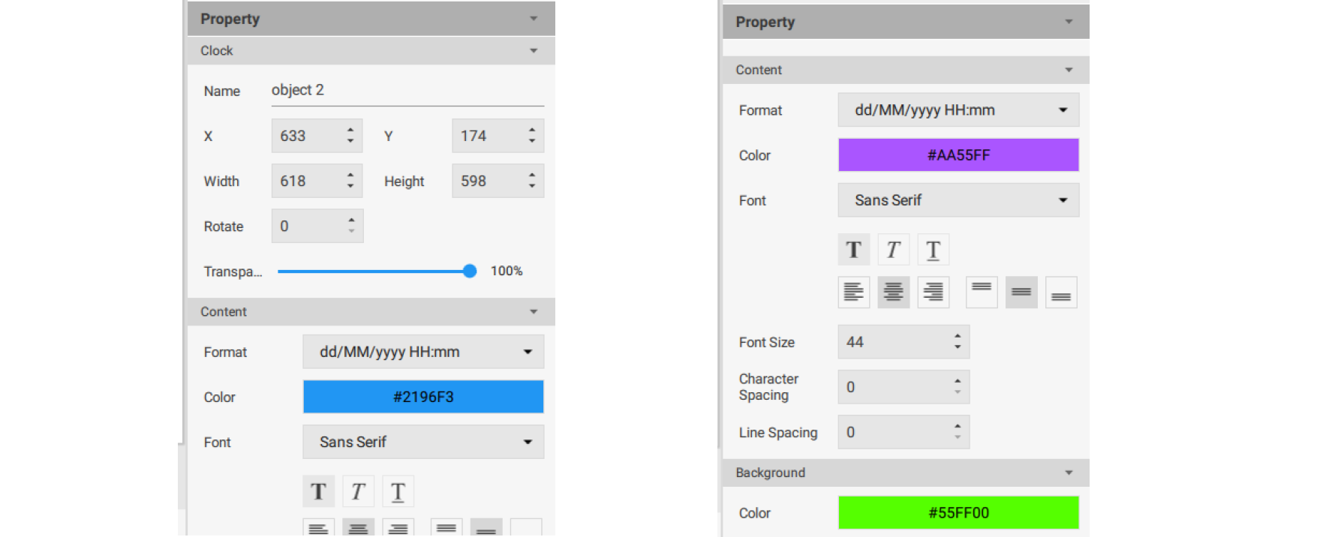The height and width of the screenshot is (537, 1326).
Task: Click the Name field containing object 2
Action: [407, 91]
